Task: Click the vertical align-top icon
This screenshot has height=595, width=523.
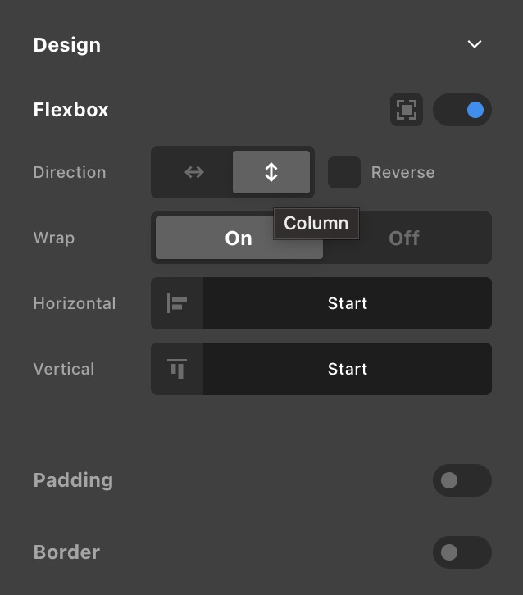Action: coord(177,369)
